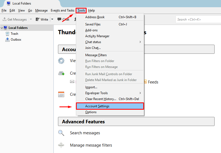The image size is (221, 153).
Task: Expand the Chat status submenu
Action: coord(140,42)
